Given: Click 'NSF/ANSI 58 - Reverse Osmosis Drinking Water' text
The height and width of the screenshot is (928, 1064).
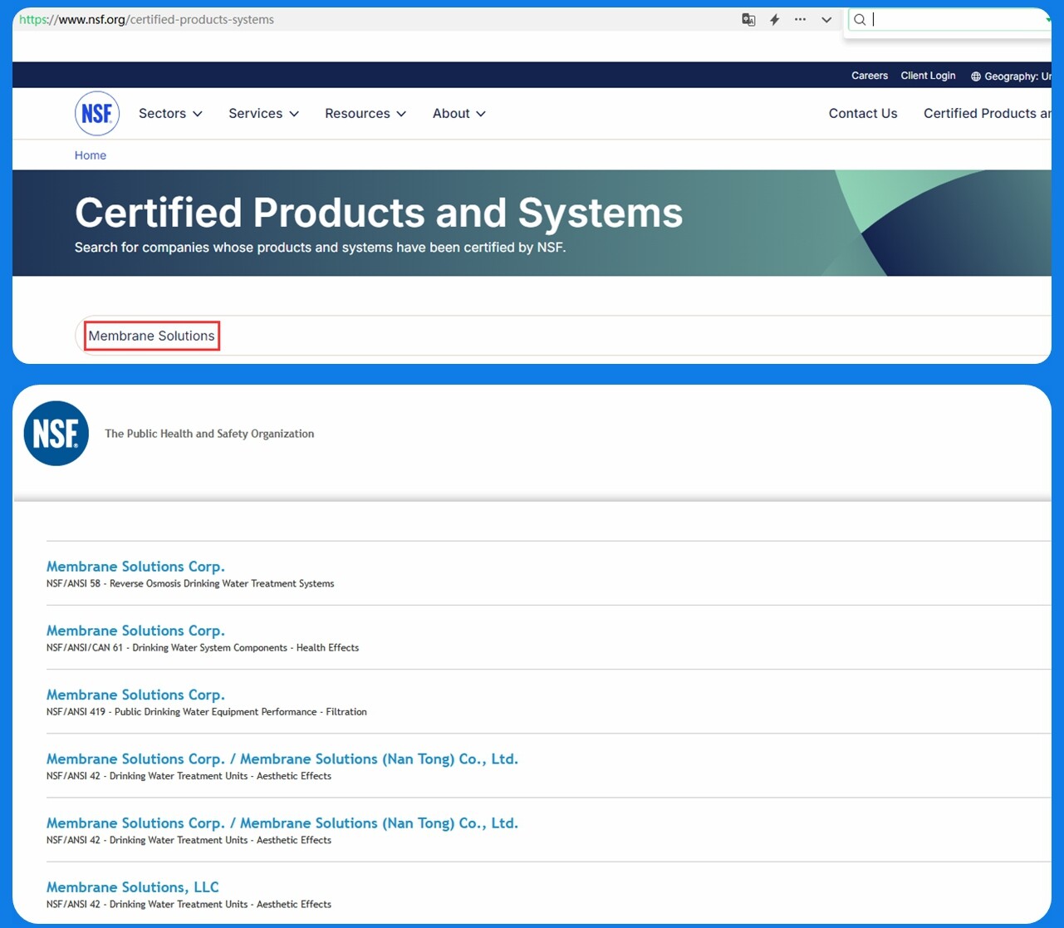Looking at the screenshot, I should (x=190, y=584).
